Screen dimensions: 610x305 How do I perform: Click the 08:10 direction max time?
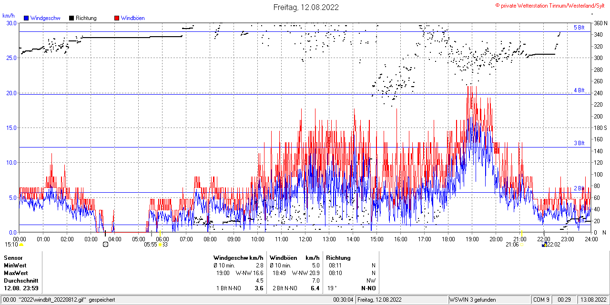point(335,273)
